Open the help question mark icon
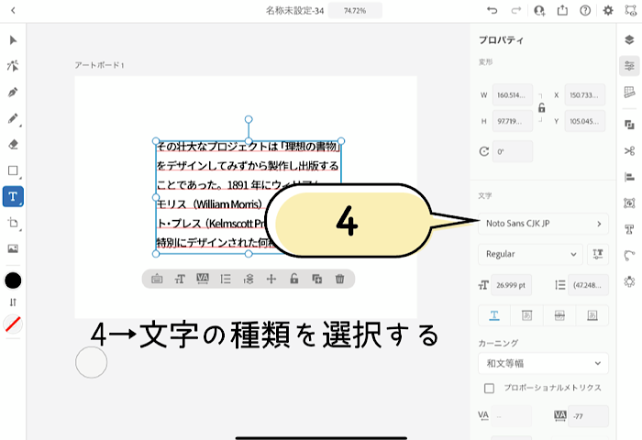The height and width of the screenshot is (440, 642). [585, 11]
